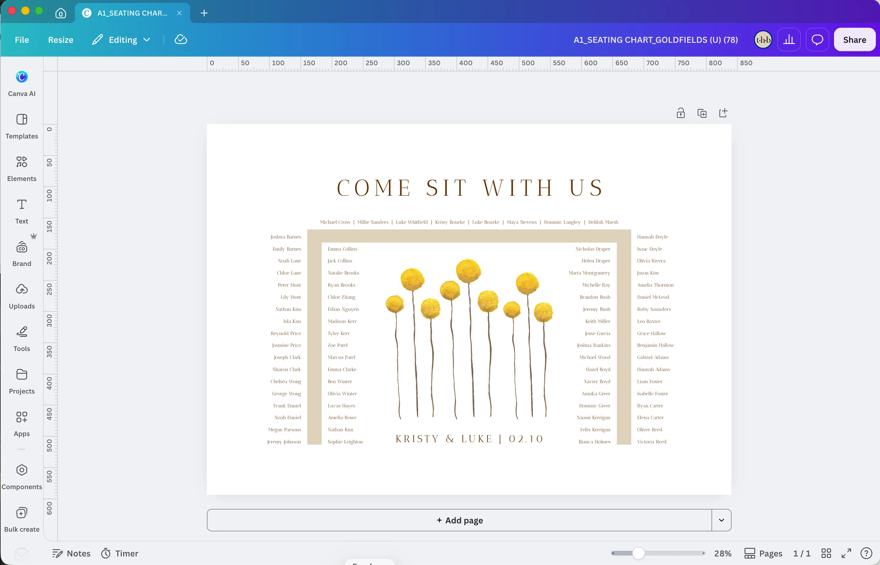Open the t.h.b account avatar
880x565 pixels.
click(x=763, y=40)
